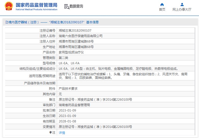Click the 有效期至 label

[49, 121]
